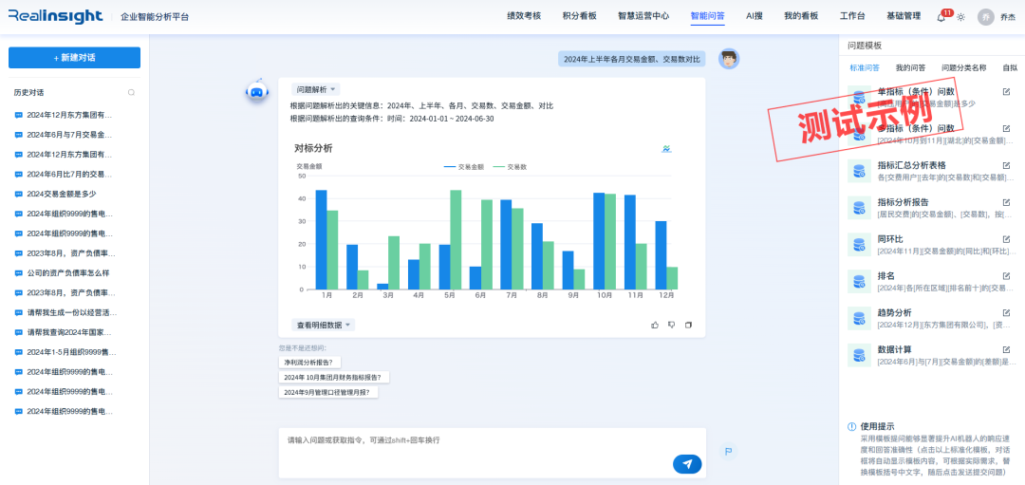Start a new chat with 新建对话
The height and width of the screenshot is (485, 1025).
point(75,58)
